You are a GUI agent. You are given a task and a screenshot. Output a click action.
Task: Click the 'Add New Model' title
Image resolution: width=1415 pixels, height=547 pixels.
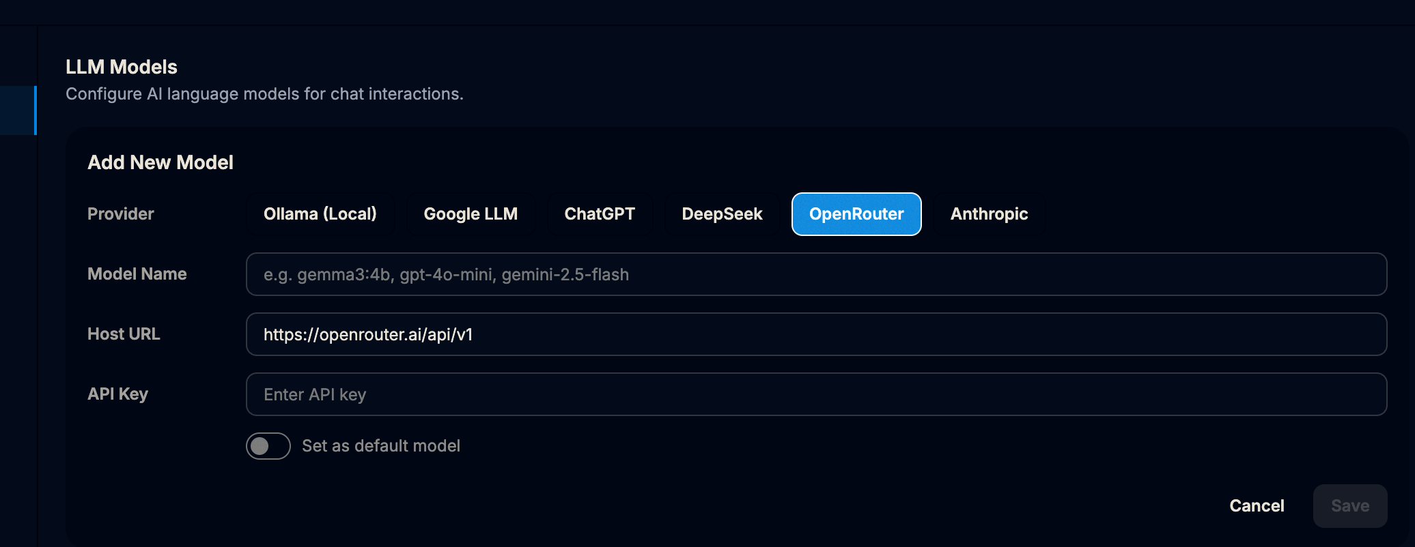click(160, 162)
